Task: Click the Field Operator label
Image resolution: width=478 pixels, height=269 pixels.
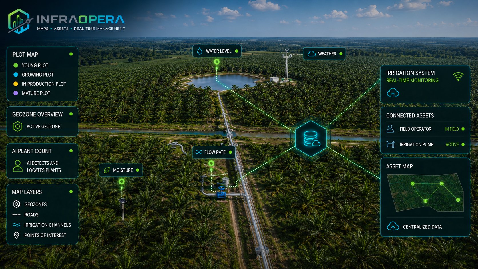Action: (415, 129)
